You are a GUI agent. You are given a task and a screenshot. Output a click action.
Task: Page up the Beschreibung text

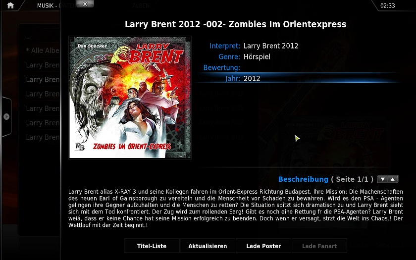393,179
